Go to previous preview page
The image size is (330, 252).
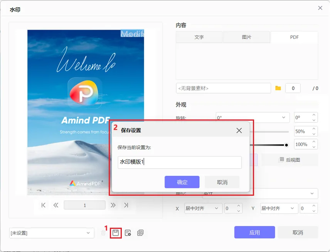click(56, 205)
